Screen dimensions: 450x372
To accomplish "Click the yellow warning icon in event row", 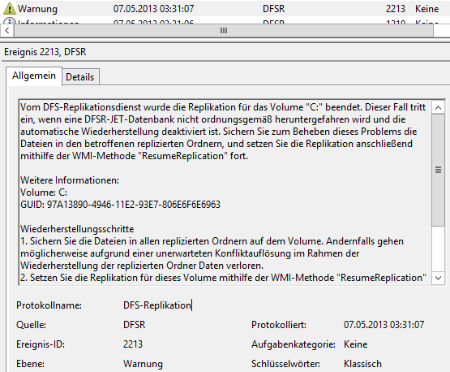I will 9,9.
